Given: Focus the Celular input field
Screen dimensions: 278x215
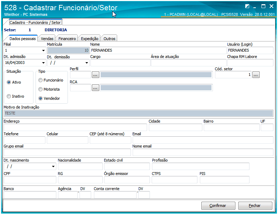Looking at the screenshot, I should 67,140.
